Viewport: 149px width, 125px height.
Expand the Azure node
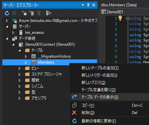tap(7, 21)
